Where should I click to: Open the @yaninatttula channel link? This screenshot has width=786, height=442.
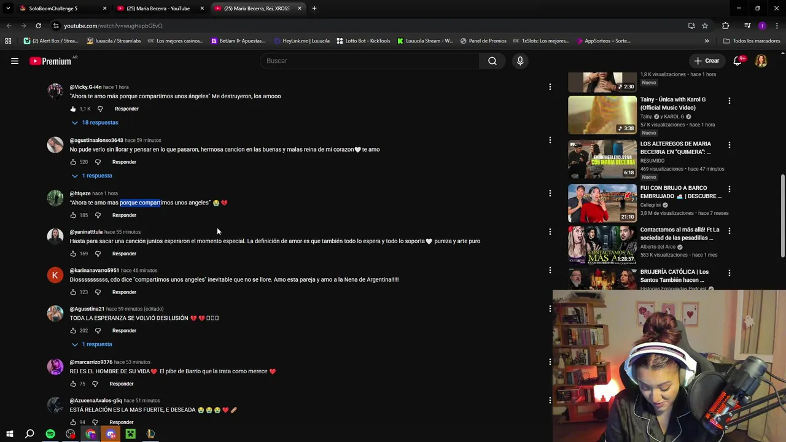point(86,232)
